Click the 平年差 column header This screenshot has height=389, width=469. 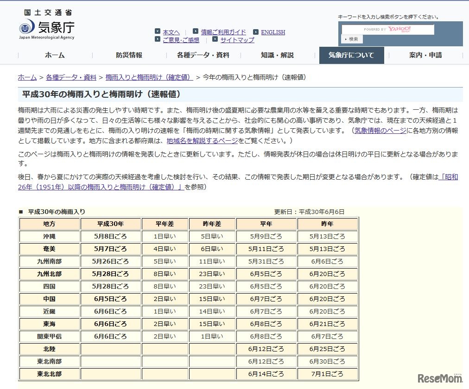165,224
